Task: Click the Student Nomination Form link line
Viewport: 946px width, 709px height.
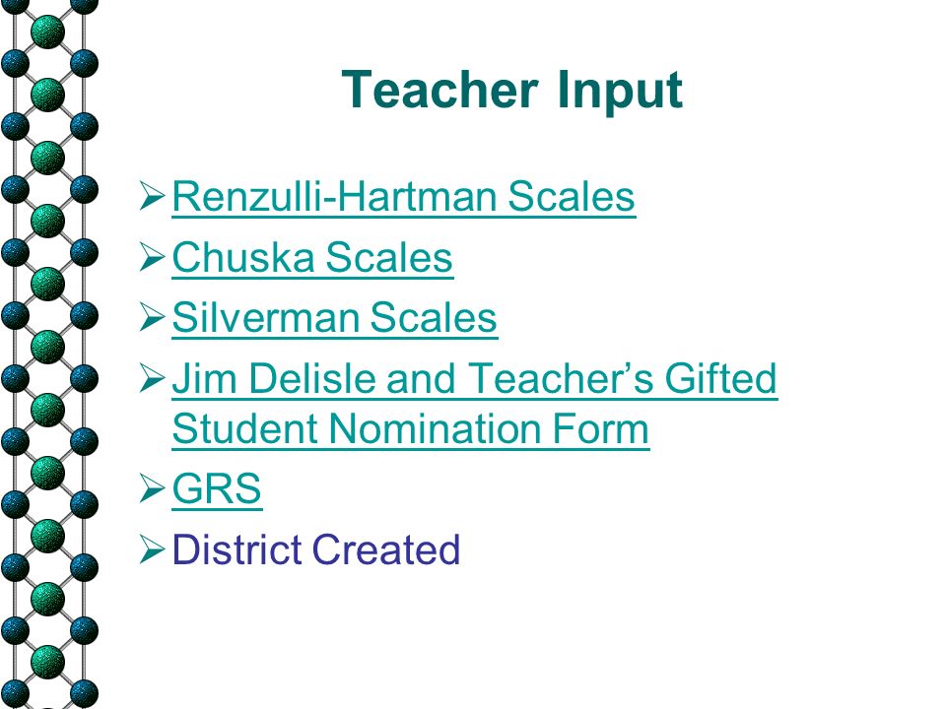Action: coord(411,428)
